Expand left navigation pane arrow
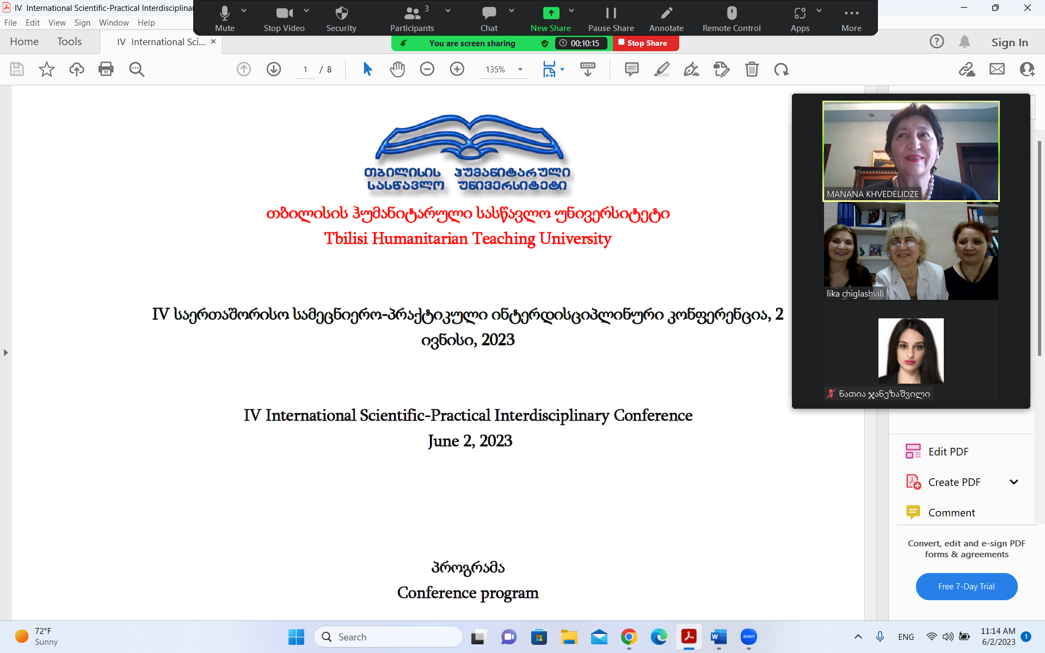The height and width of the screenshot is (653, 1045). [5, 353]
